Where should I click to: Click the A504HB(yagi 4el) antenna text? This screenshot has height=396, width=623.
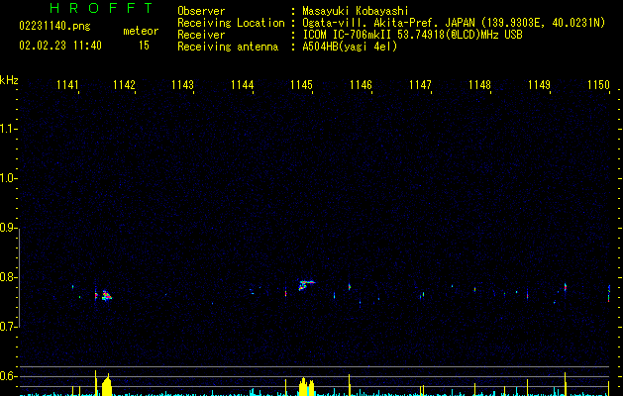click(x=350, y=47)
